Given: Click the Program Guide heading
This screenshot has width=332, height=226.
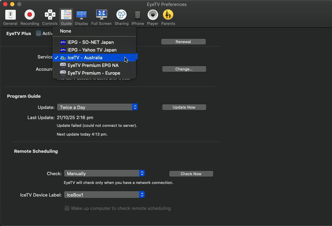Looking at the screenshot, I should (x=24, y=96).
